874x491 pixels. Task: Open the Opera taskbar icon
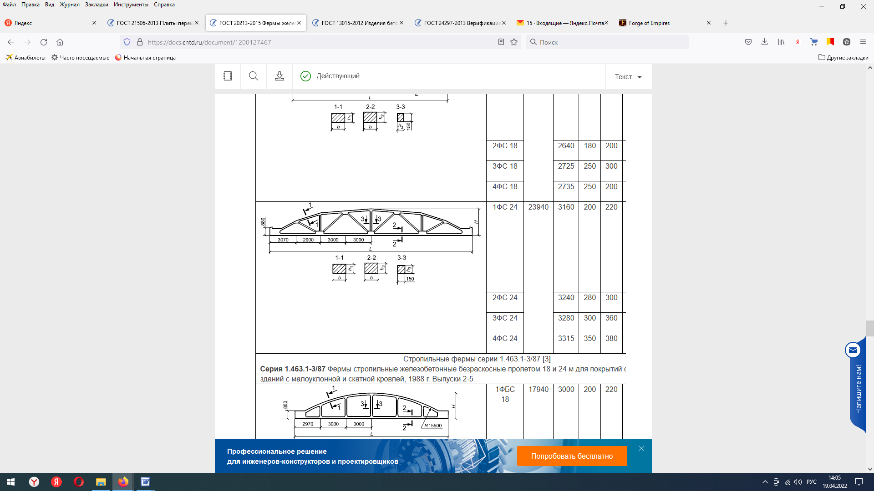79,482
